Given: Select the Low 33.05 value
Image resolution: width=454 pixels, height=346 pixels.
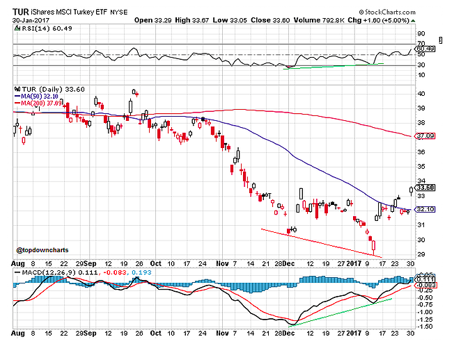Looking at the screenshot, I should point(230,20).
